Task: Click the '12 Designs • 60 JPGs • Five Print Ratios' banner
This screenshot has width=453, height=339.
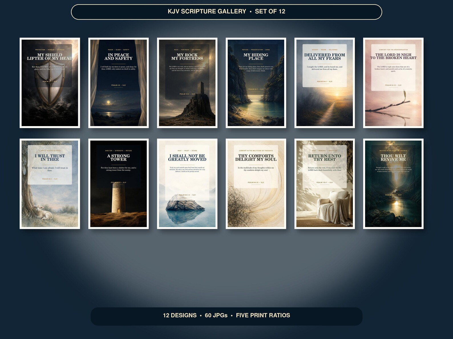Action: click(226, 316)
